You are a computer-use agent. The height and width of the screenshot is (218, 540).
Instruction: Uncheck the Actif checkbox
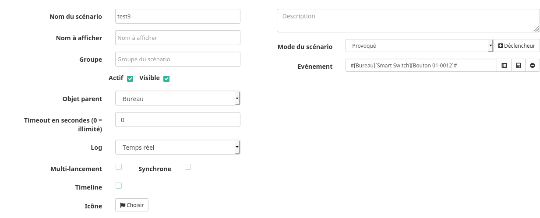pos(130,79)
